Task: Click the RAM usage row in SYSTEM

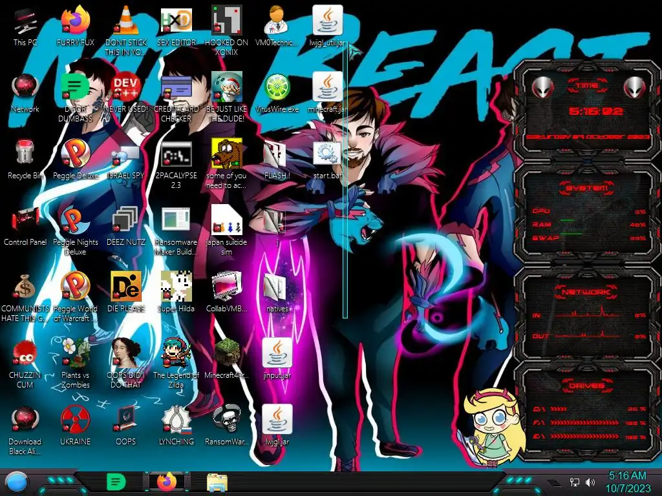Action: point(589,224)
